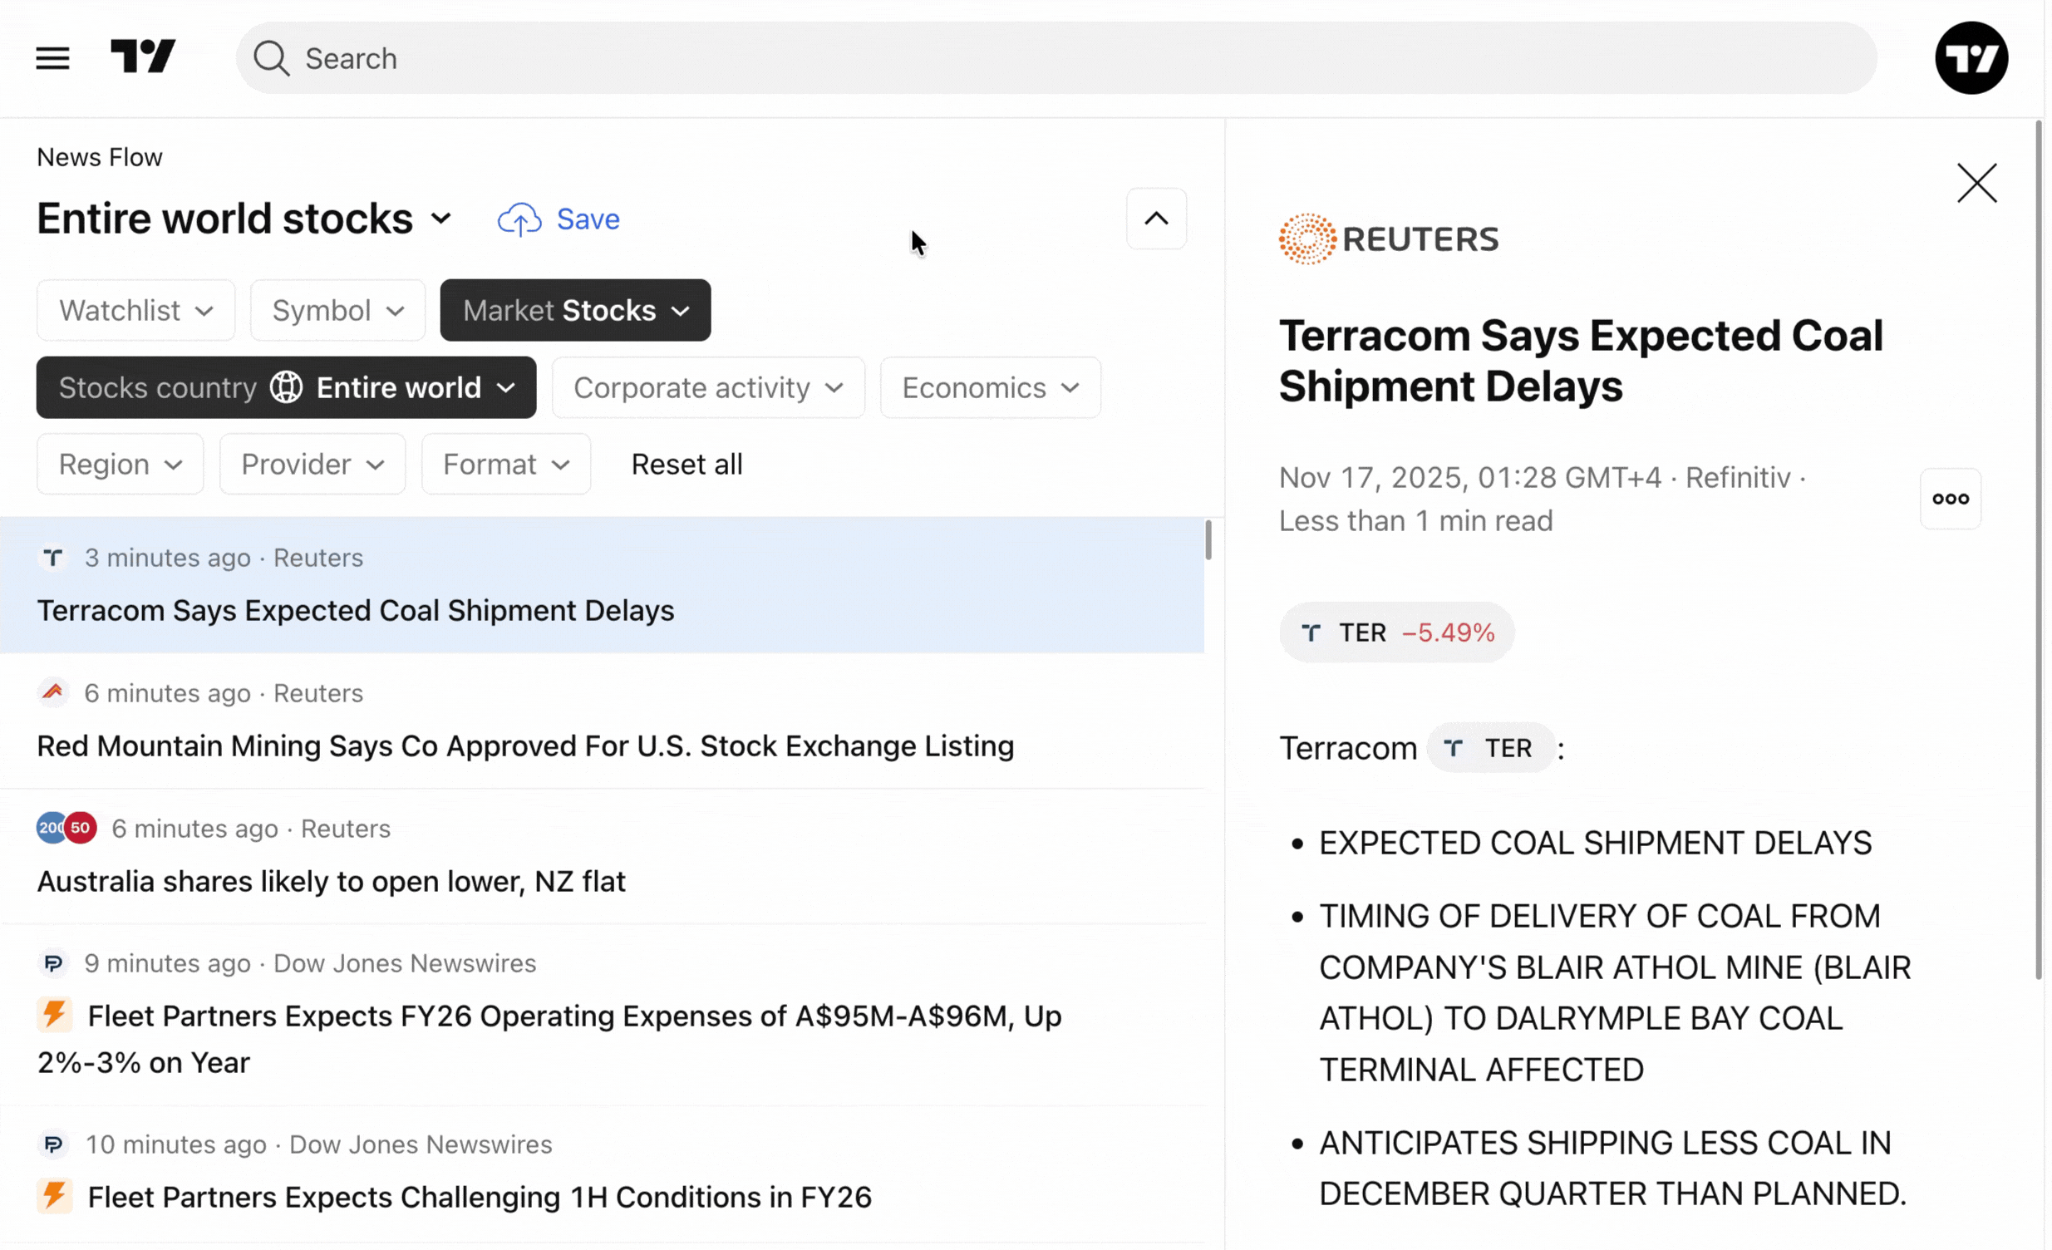This screenshot has width=2052, height=1250.
Task: Change the Stocks country Entire world filter
Action: [x=286, y=388]
